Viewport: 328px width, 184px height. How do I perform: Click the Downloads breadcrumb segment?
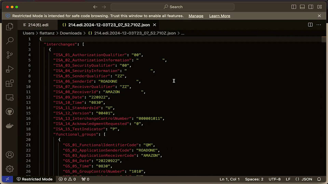click(x=71, y=33)
